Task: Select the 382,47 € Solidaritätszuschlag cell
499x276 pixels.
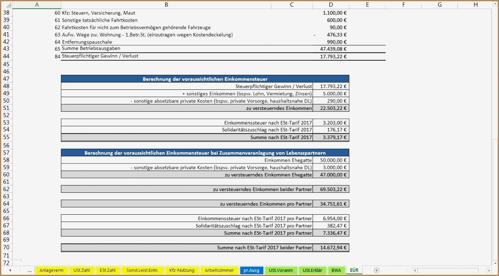Action: pos(331,226)
